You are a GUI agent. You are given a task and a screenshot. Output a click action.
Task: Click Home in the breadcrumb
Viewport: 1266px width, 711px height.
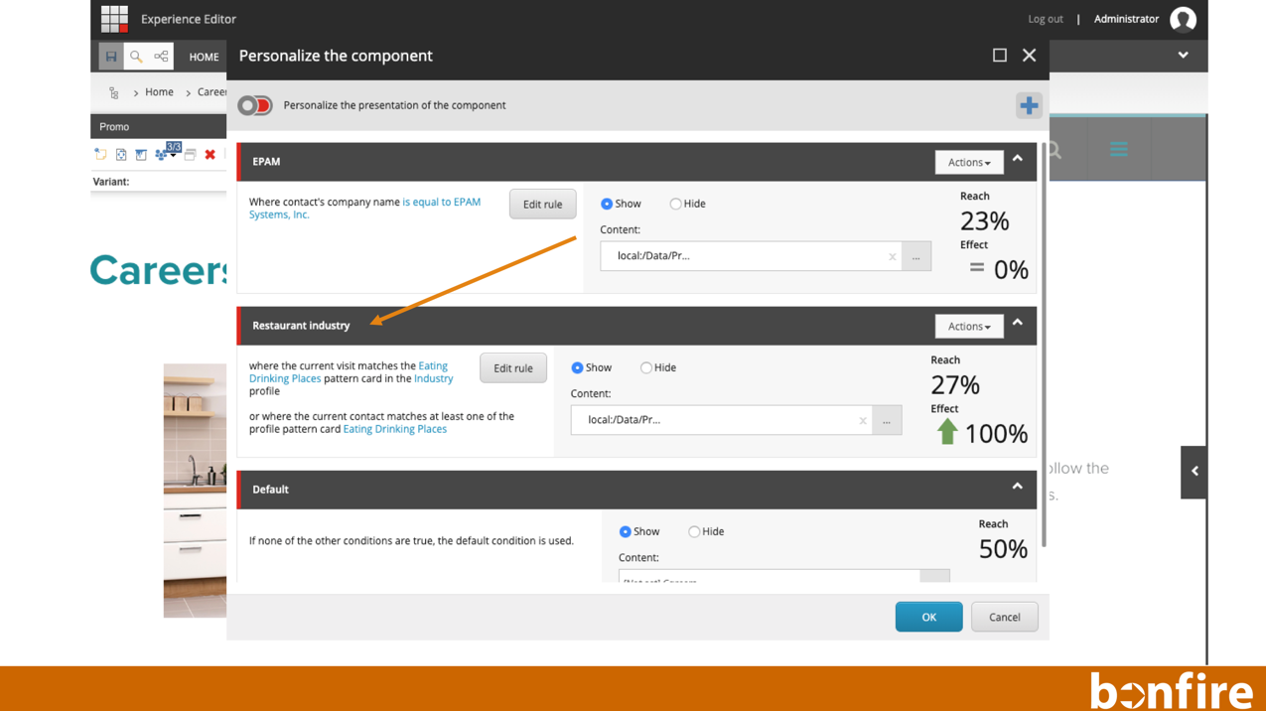159,92
